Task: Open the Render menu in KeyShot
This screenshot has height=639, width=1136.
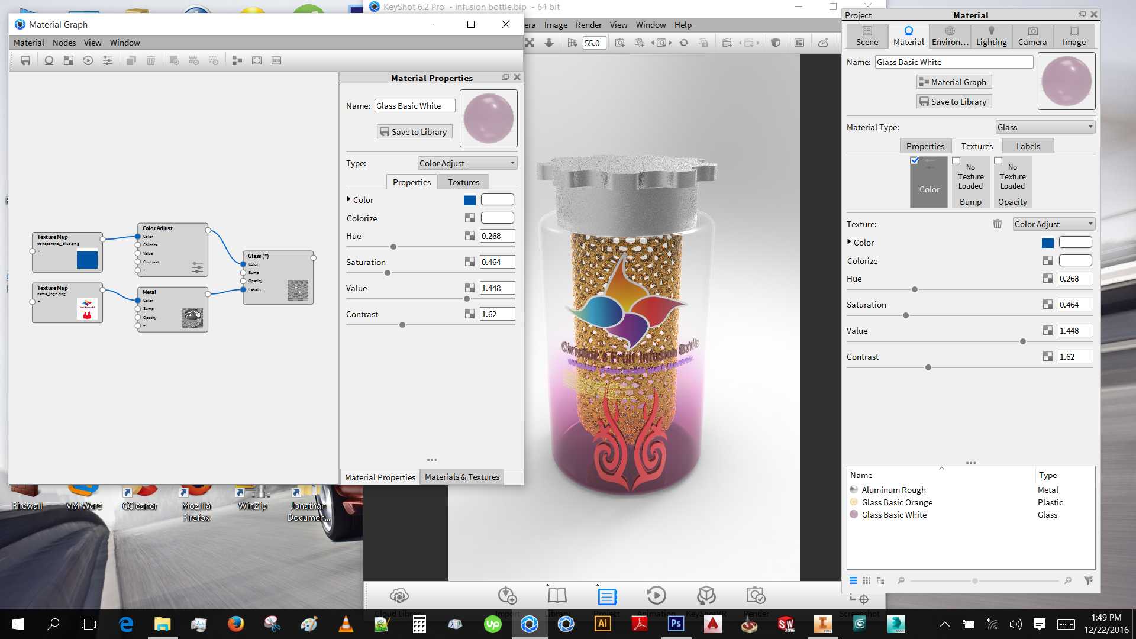Action: coord(588,25)
